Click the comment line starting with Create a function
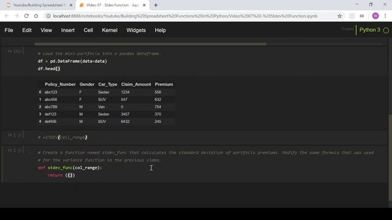The width and height of the screenshot is (392, 220). (x=206, y=152)
